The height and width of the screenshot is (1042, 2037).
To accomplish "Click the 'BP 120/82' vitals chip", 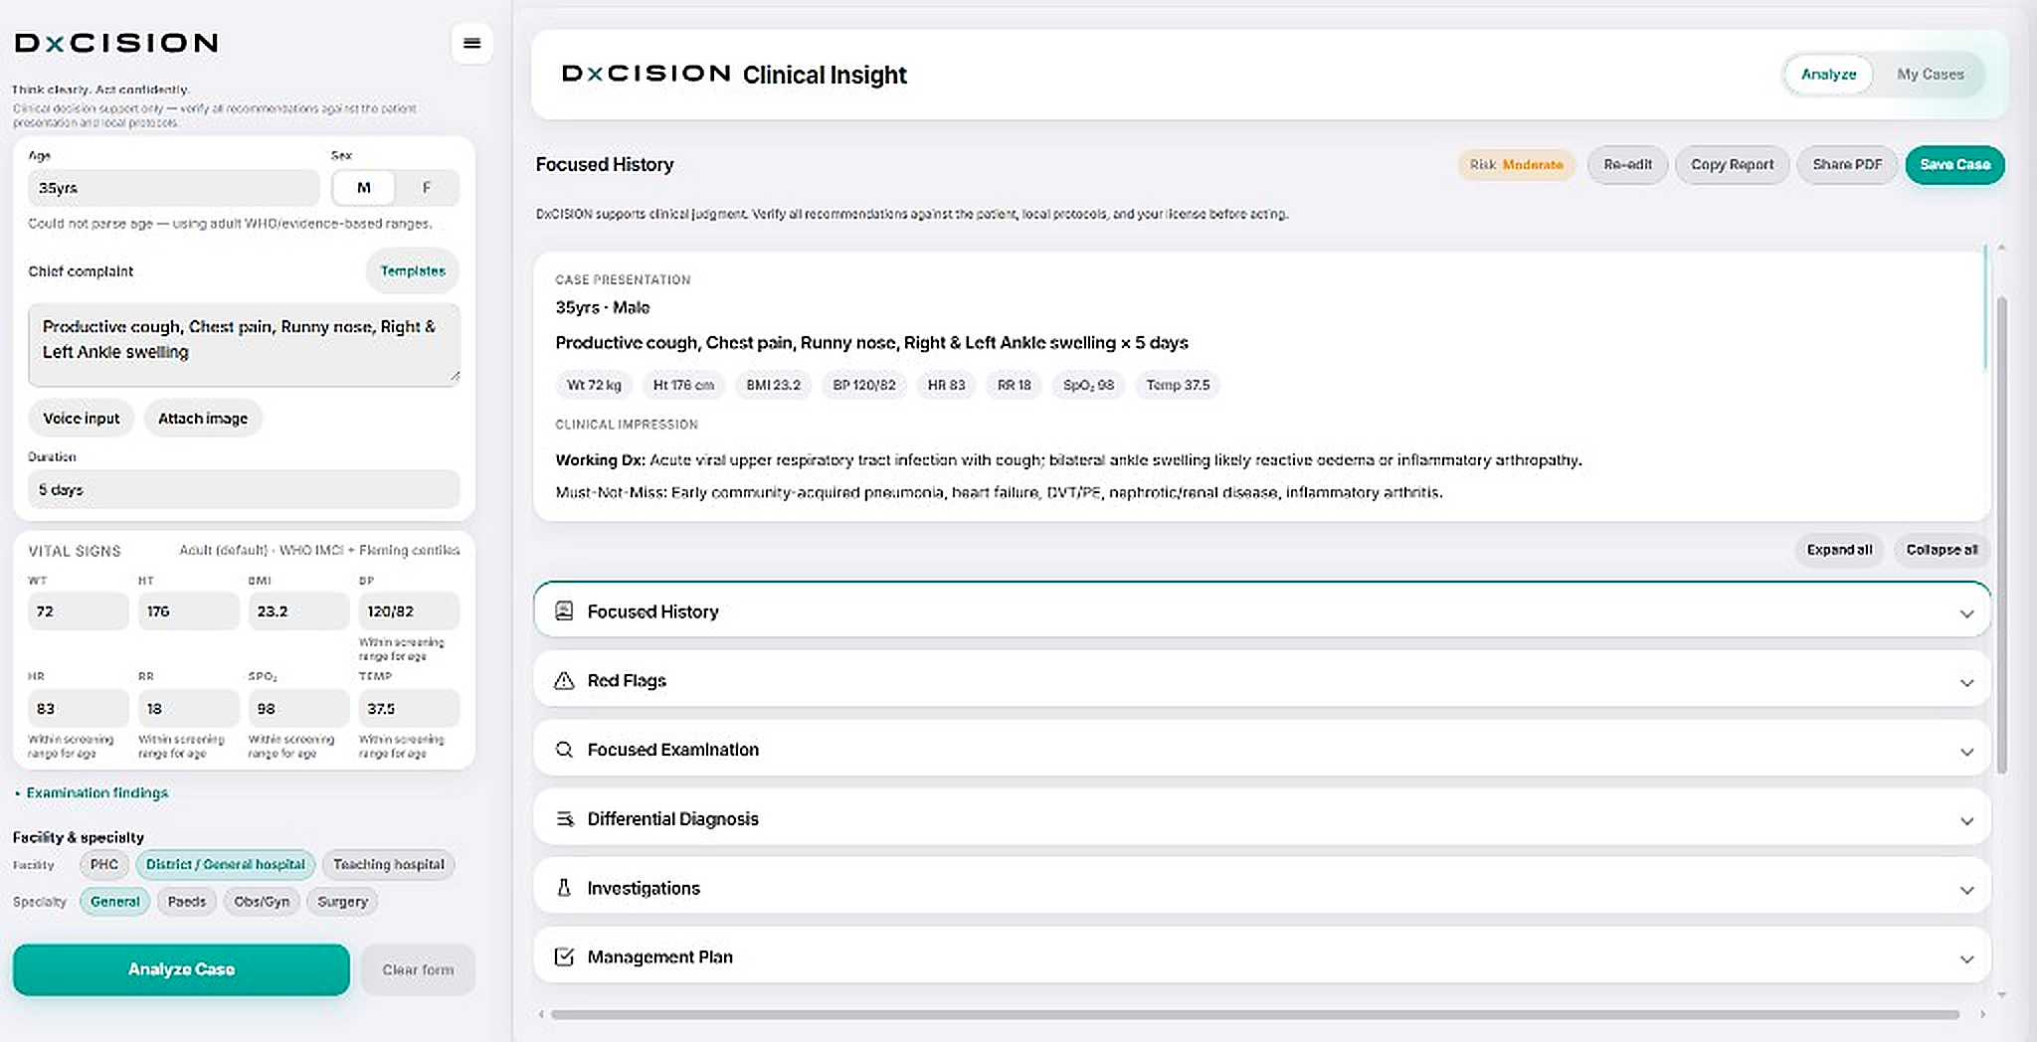I will 863,385.
